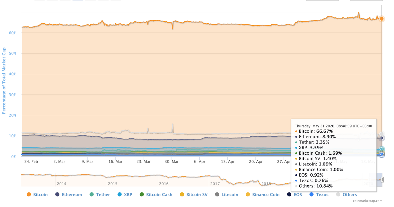Toggle the Tezos legend entry
The image size is (394, 207).
pyautogui.click(x=319, y=195)
